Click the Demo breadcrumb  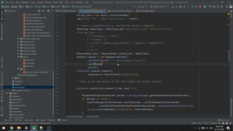pos(5,7)
